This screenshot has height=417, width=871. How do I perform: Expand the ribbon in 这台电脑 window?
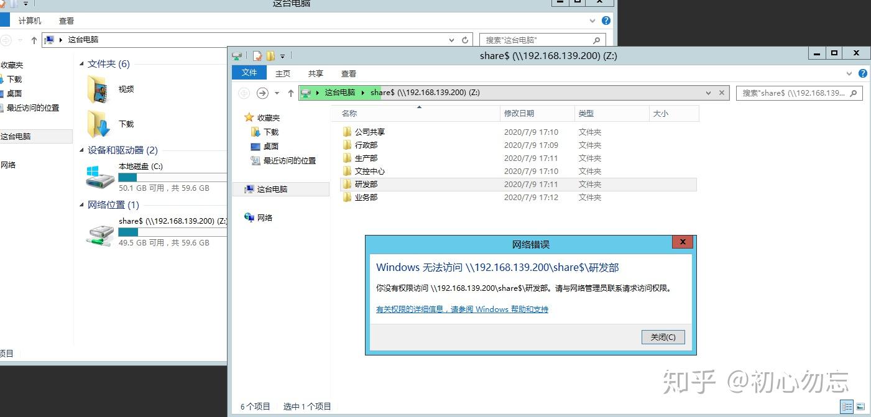click(592, 21)
